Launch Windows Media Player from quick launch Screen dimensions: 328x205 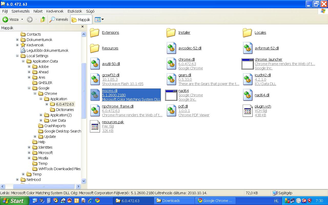click(x=56, y=201)
